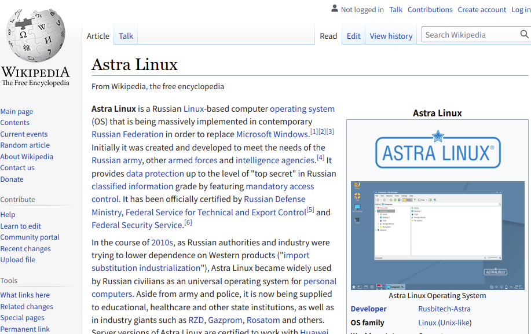
Task: Open the Astra Linux desktop screenshot thumbnail
Action: (438, 236)
